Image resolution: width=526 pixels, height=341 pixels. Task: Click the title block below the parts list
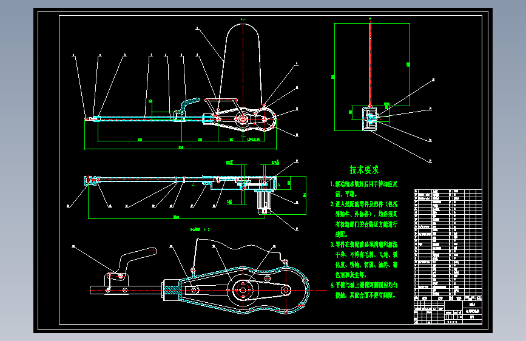[x=448, y=312]
